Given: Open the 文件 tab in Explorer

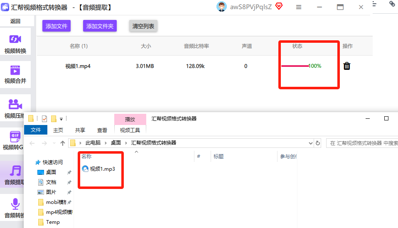Looking at the screenshot, I should [x=36, y=130].
